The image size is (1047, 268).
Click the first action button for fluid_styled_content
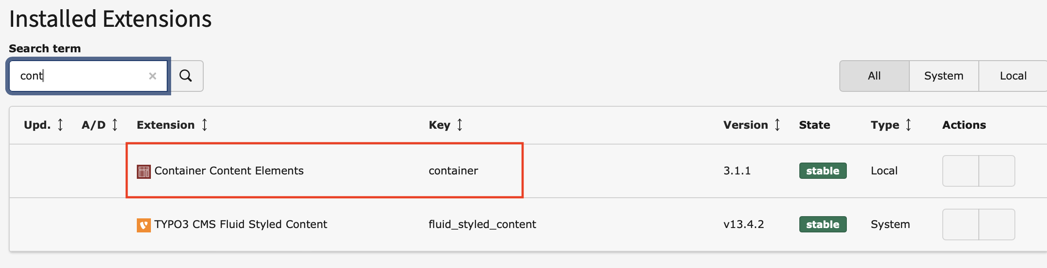(x=961, y=225)
